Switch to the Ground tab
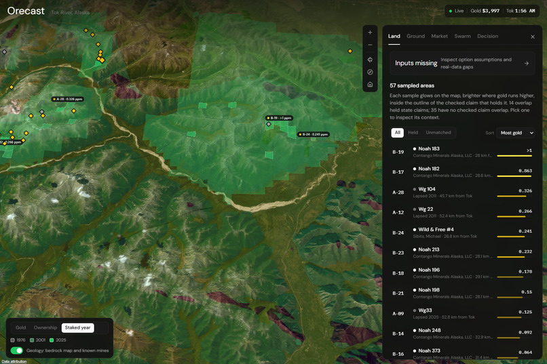The image size is (547, 364). (x=415, y=36)
